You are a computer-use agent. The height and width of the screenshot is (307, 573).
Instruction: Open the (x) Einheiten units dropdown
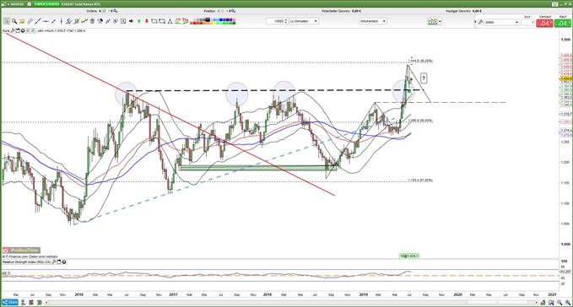[304, 22]
